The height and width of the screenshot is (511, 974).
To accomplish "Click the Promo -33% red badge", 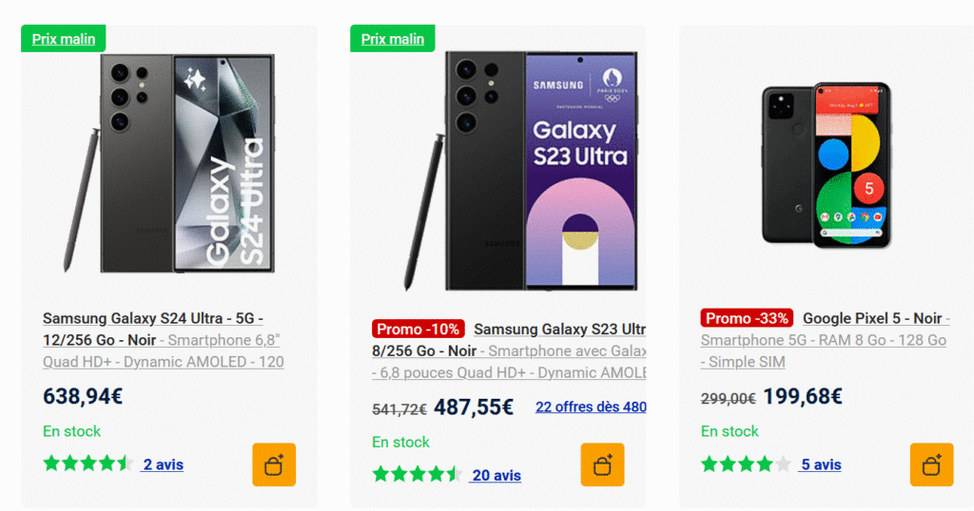I will tap(747, 318).
